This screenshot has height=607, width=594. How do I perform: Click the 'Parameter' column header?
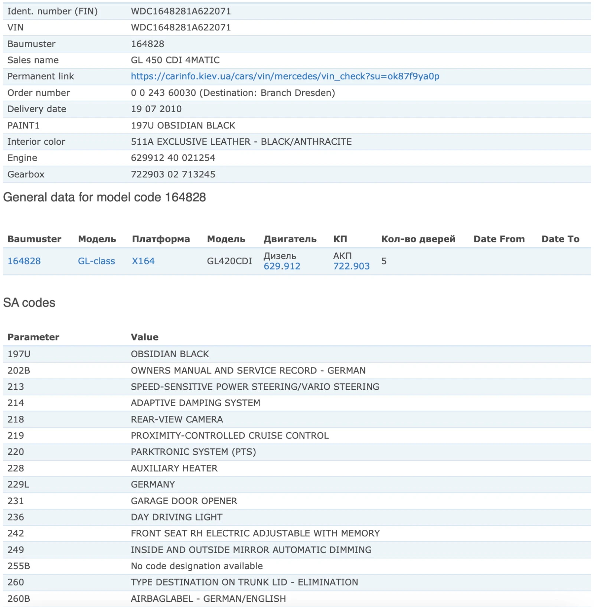point(33,337)
